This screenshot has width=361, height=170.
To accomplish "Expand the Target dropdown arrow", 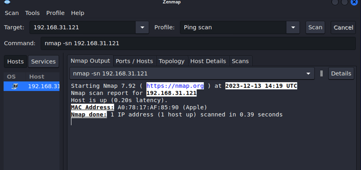I will [x=142, y=28].
